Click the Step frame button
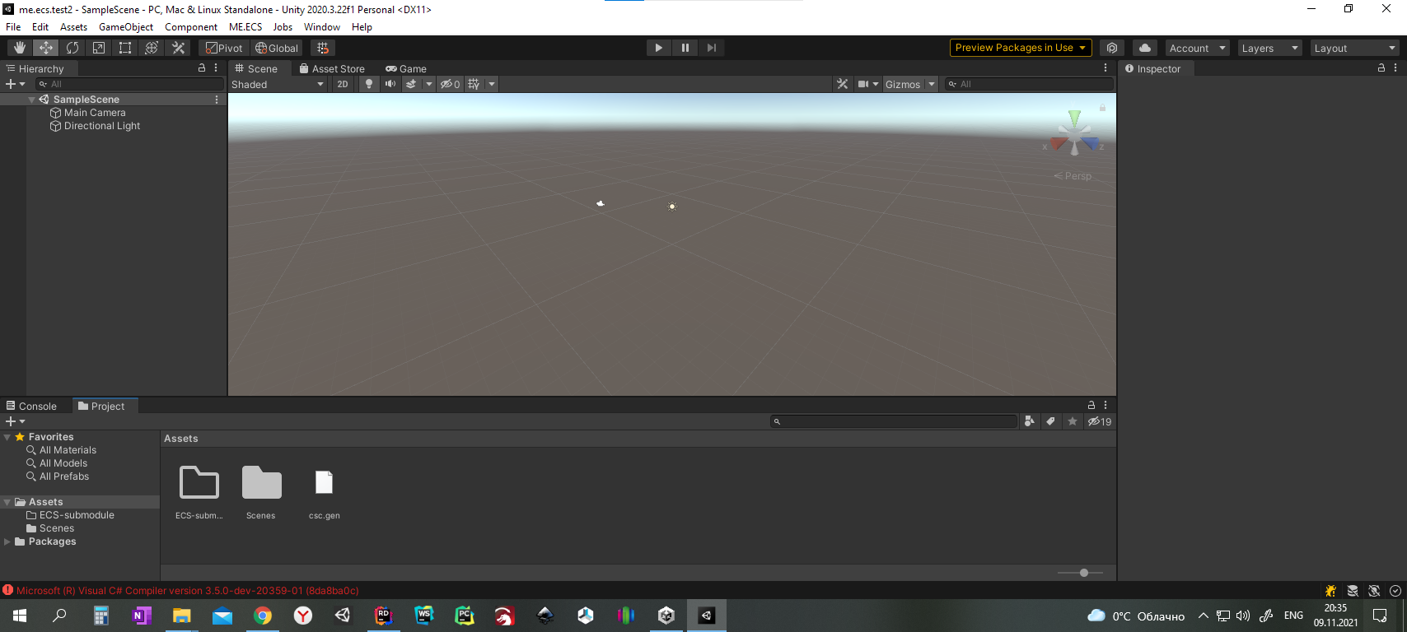 point(712,48)
